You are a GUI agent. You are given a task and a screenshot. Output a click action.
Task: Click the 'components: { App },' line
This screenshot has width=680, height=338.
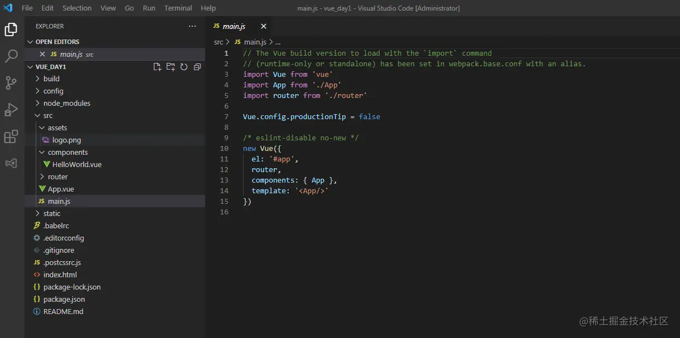tap(294, 180)
